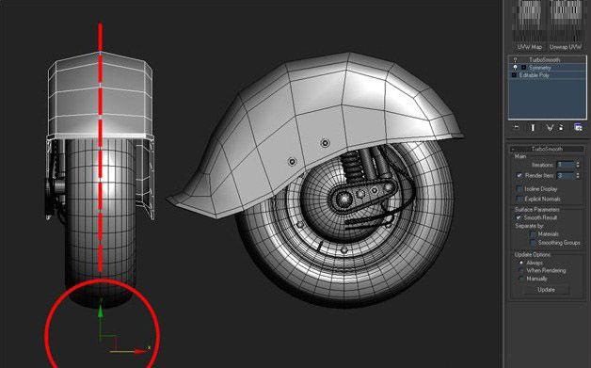
Task: Click the Pin Stack icon below modifier list
Action: coord(517,128)
